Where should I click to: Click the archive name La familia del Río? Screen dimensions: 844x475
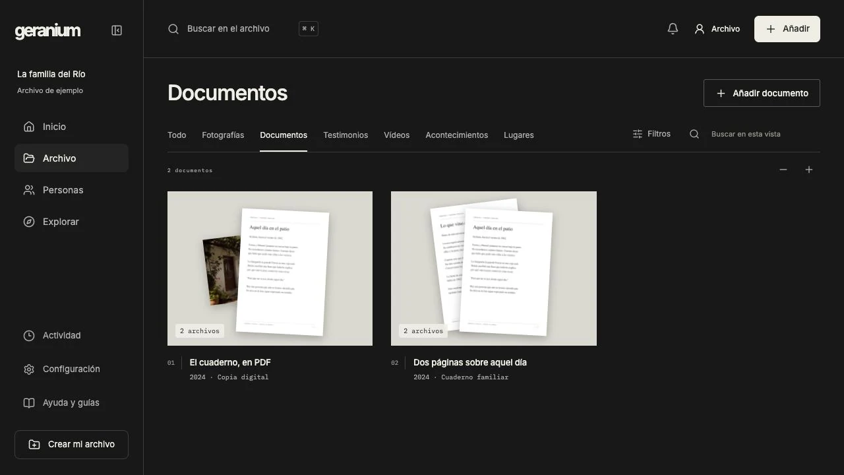click(51, 74)
